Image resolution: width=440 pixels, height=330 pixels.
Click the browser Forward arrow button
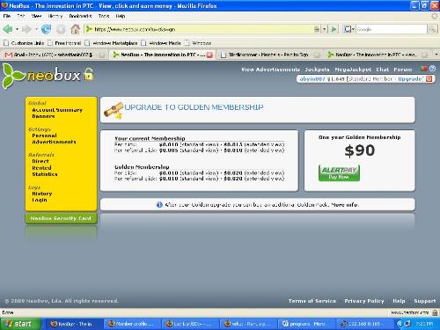click(x=27, y=29)
